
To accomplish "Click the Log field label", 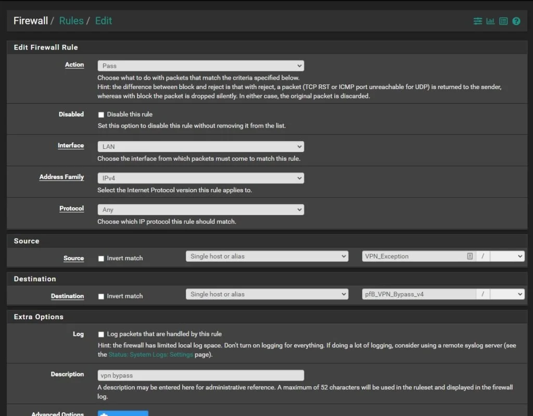I will pyautogui.click(x=78, y=334).
